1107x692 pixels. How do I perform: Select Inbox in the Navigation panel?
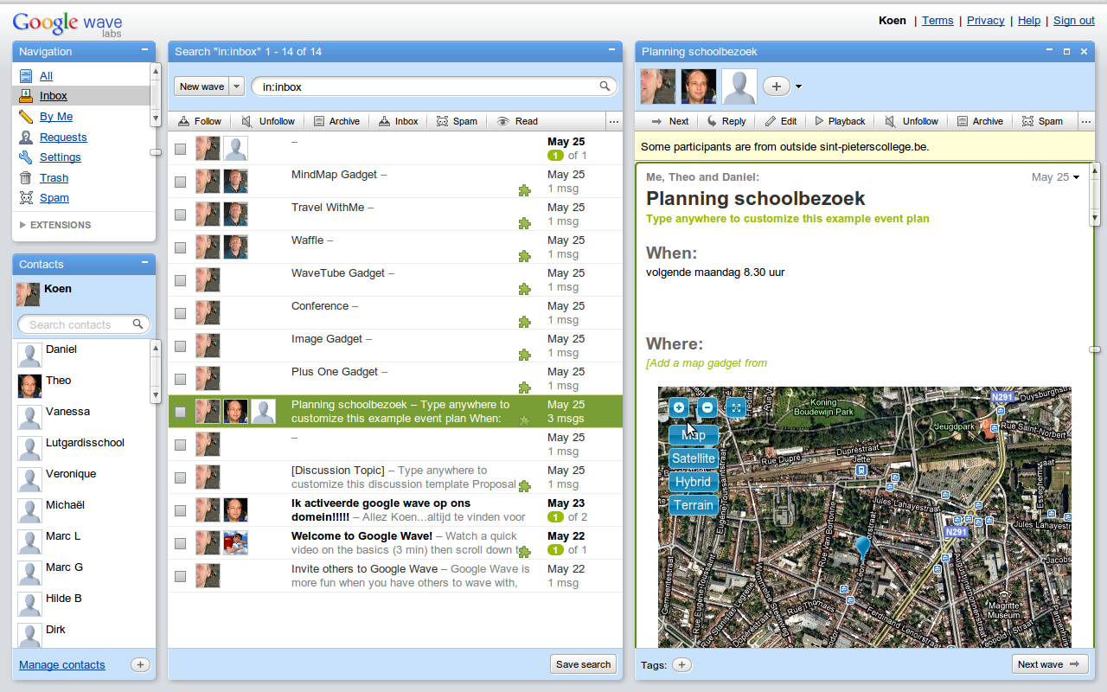click(x=54, y=96)
